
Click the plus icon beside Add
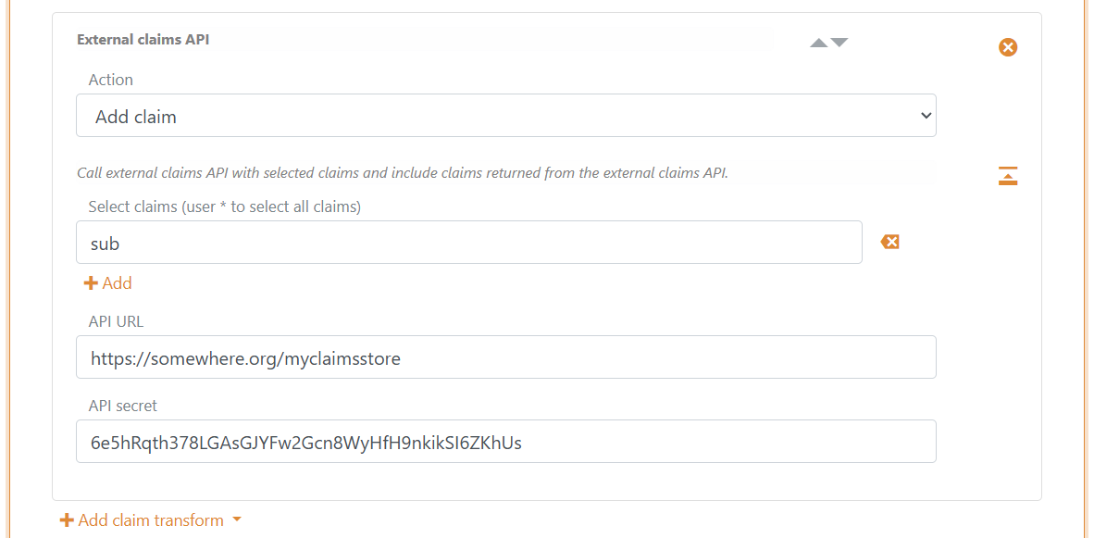tap(90, 282)
